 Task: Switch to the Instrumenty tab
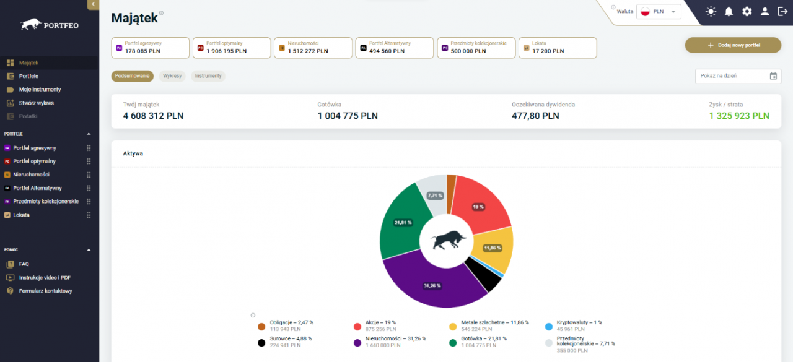208,76
